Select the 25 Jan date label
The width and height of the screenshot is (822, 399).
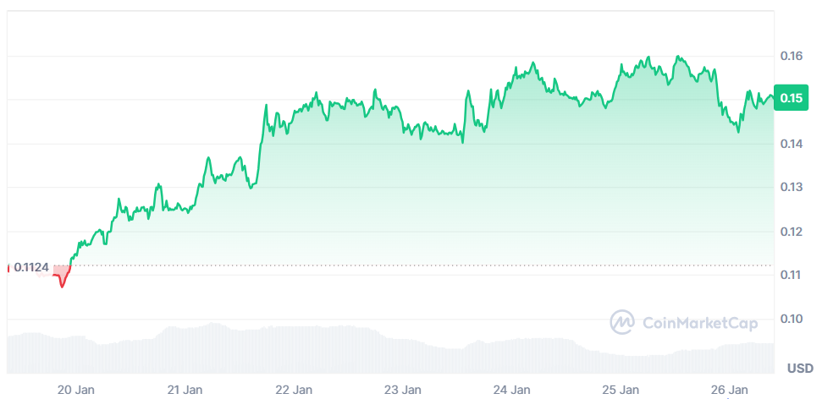pyautogui.click(x=621, y=390)
